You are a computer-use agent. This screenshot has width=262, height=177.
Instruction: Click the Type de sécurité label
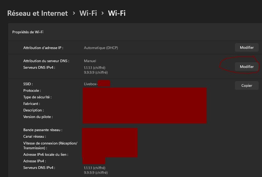pyautogui.click(x=38, y=97)
